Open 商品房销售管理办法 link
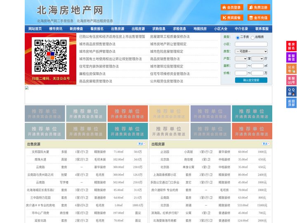The height and width of the screenshot is (223, 297). coord(165,59)
